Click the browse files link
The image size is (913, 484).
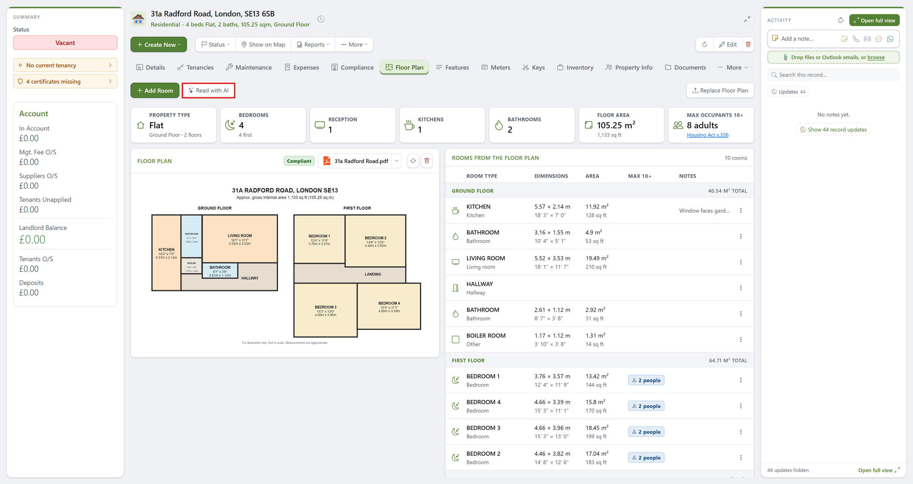[876, 57]
